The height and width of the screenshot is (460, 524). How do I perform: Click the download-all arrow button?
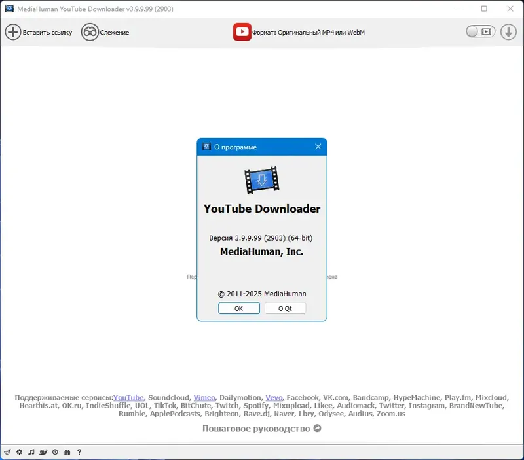(508, 32)
